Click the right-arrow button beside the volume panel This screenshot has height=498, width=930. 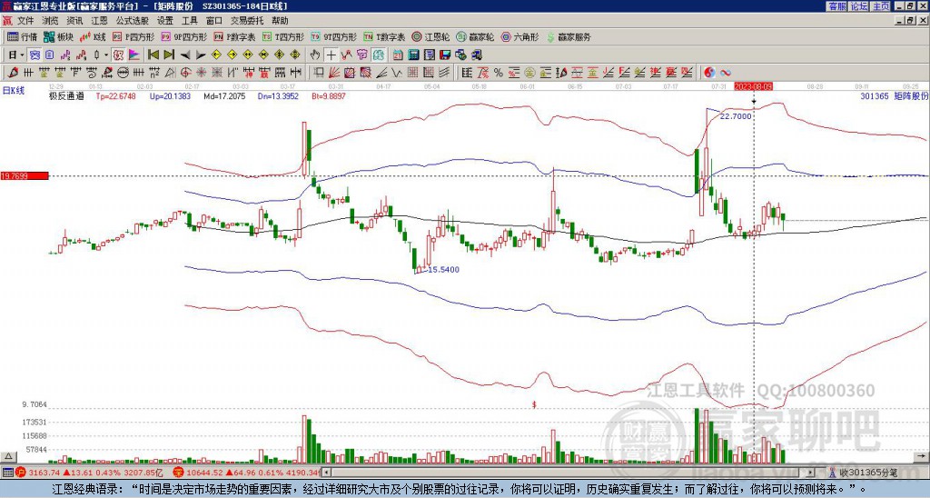coord(923,456)
